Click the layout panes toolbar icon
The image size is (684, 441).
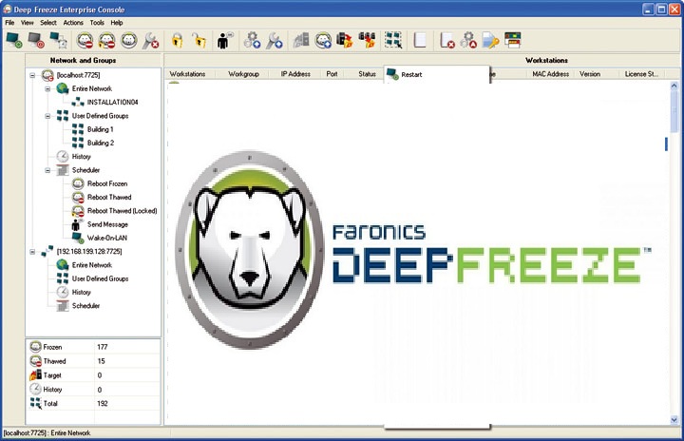click(513, 40)
